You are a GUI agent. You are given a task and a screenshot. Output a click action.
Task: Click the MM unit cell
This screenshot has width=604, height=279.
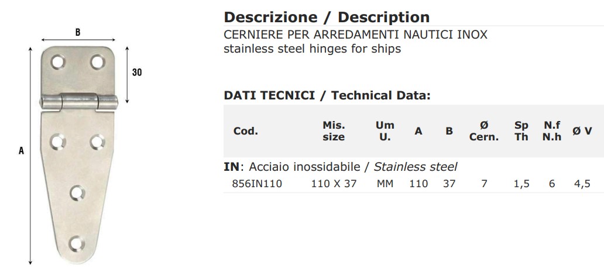(x=385, y=184)
